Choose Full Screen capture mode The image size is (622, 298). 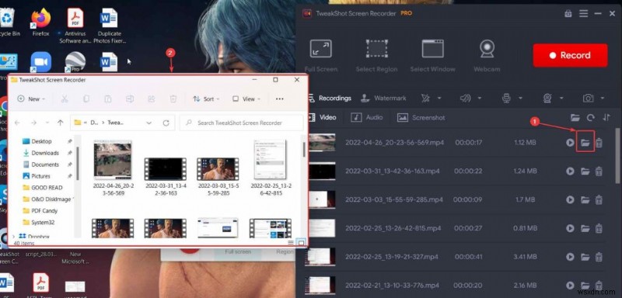click(x=321, y=55)
